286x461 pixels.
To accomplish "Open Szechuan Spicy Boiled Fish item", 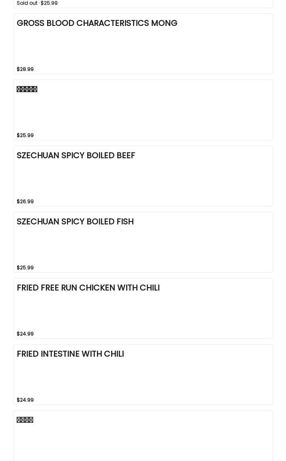I will tap(75, 222).
